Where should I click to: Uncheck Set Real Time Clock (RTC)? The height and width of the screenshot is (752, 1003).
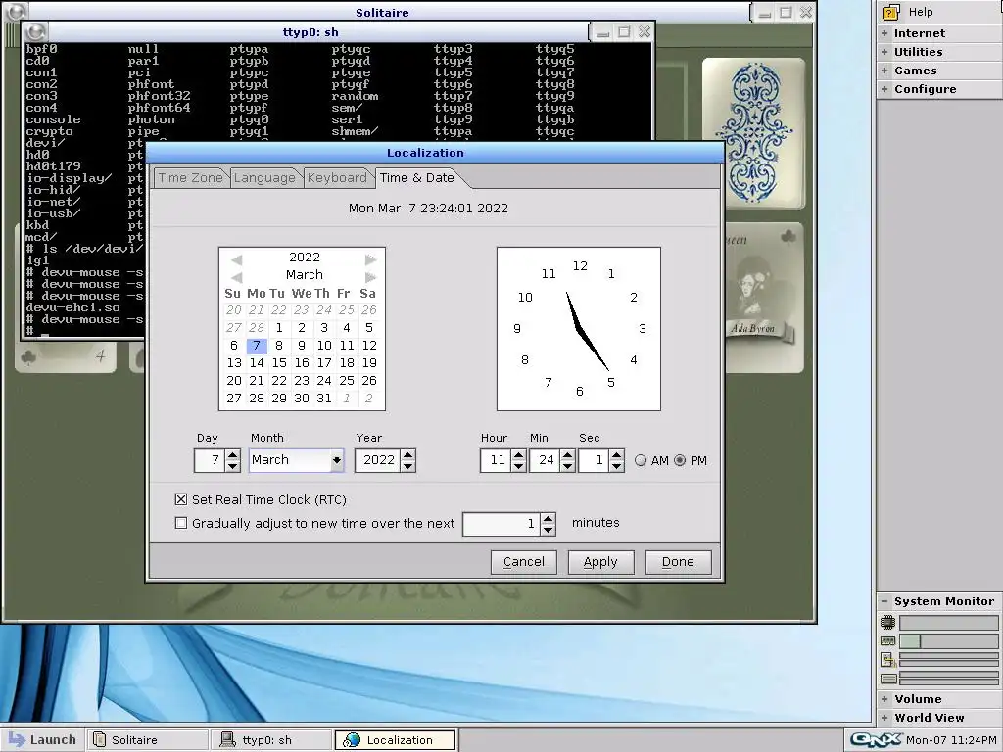(x=181, y=499)
